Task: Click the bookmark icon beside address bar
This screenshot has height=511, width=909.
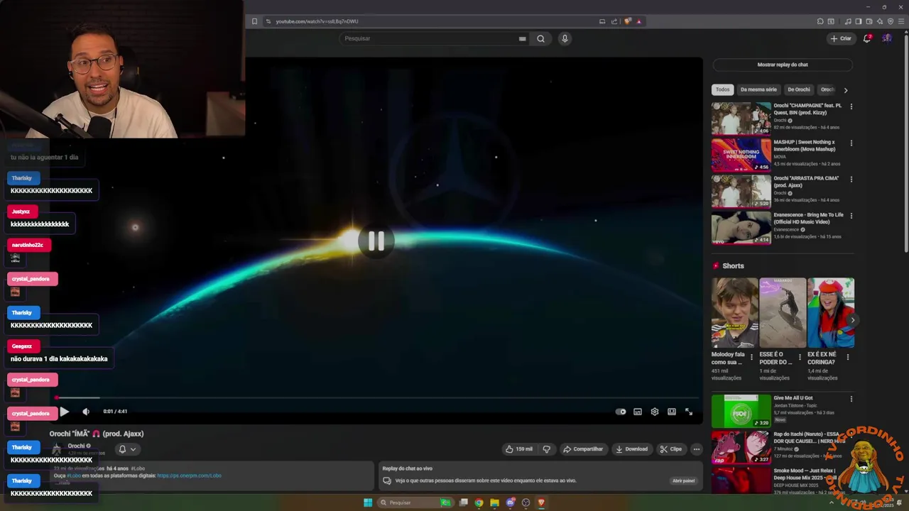Action: 254,21
